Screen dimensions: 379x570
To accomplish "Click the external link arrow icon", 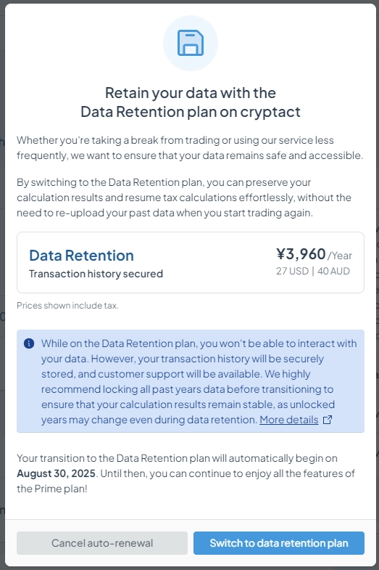I will (327, 420).
